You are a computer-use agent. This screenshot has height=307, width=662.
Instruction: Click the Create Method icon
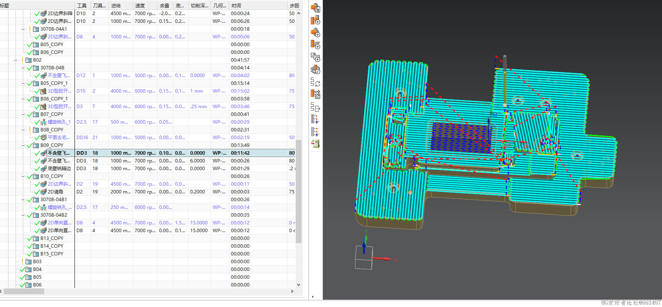(x=315, y=45)
